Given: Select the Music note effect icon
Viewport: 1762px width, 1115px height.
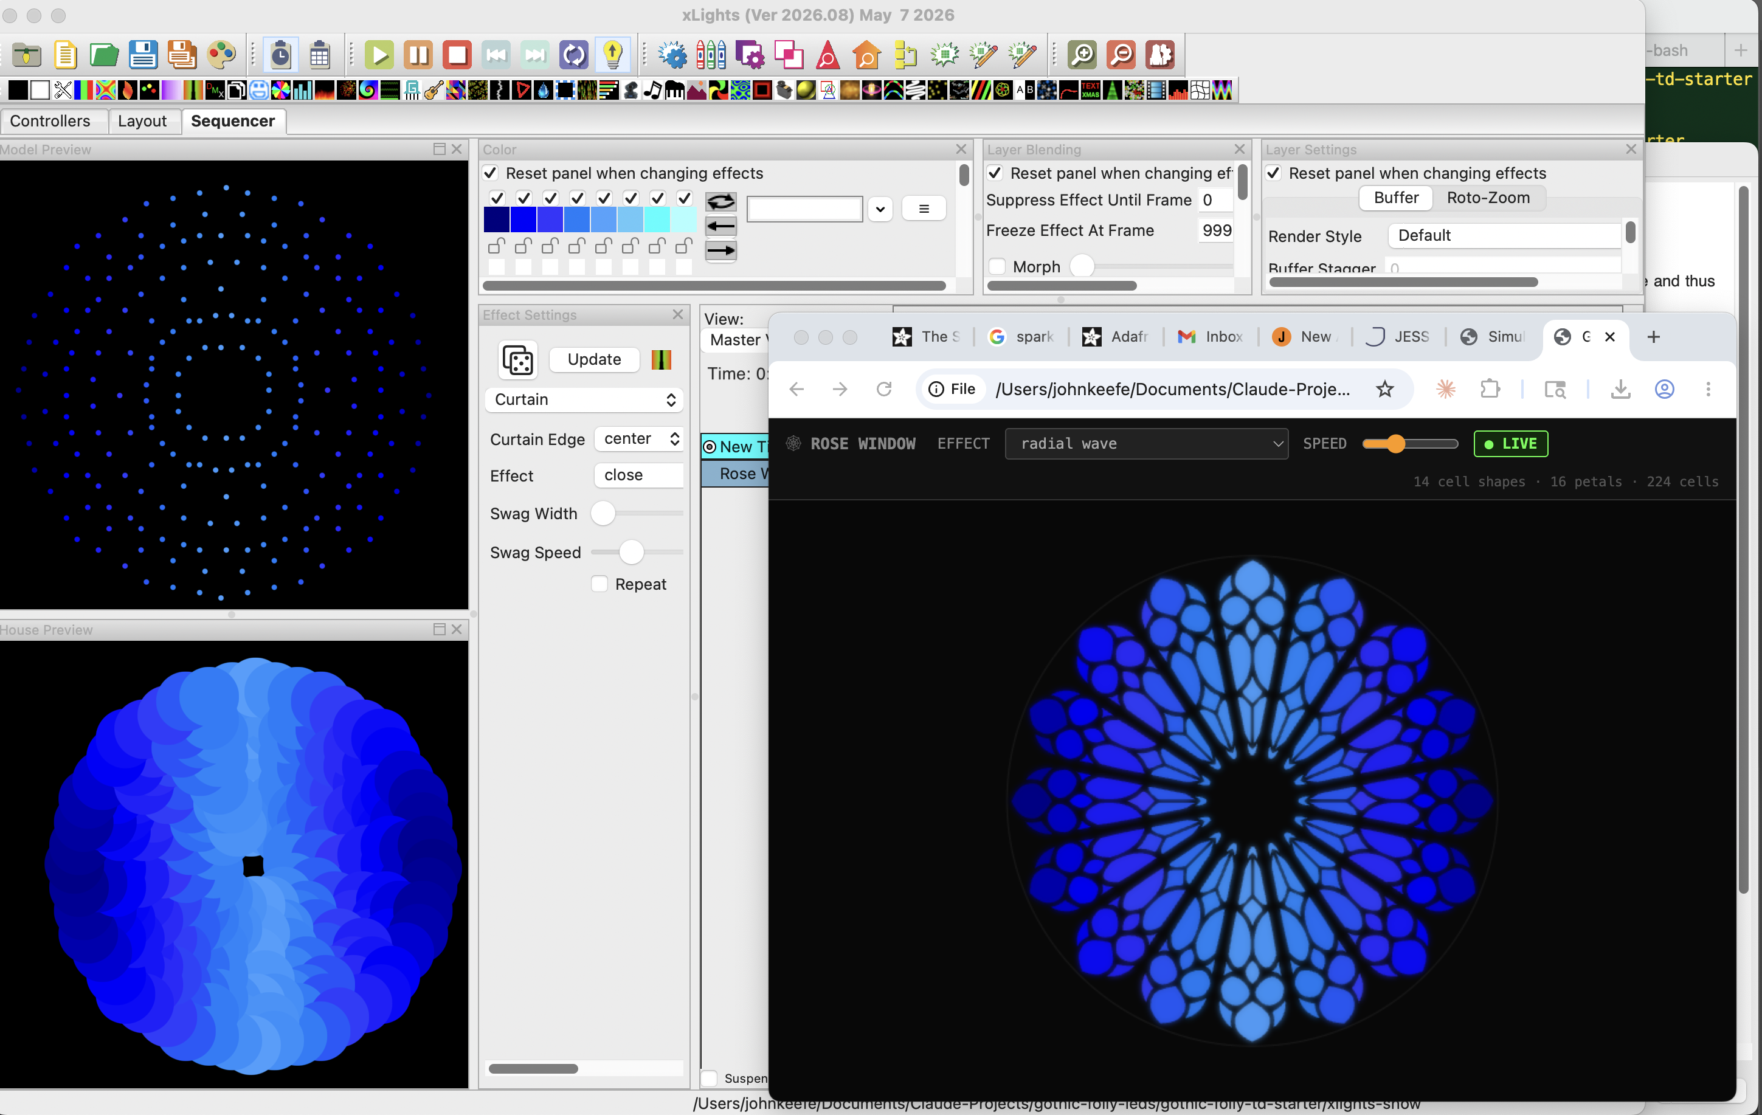Looking at the screenshot, I should pos(653,90).
